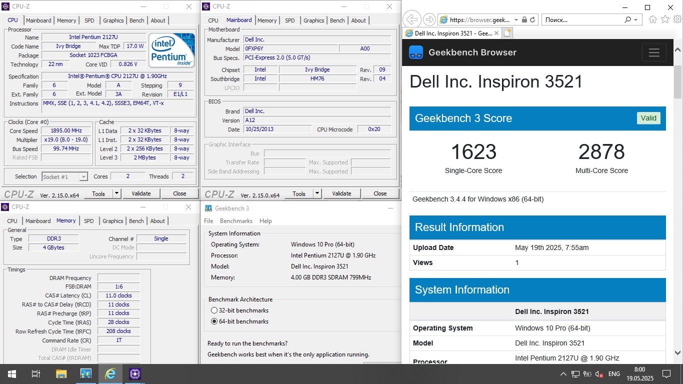The height and width of the screenshot is (384, 683).
Task: Click the Geekbench glasses logo icon
Action: click(416, 52)
